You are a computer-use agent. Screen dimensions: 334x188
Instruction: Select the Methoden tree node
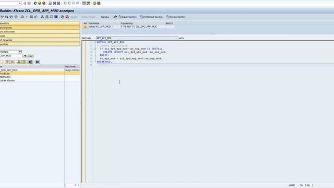point(5,77)
